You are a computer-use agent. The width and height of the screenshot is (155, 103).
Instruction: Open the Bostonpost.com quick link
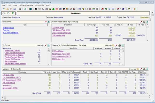pos(9,28)
